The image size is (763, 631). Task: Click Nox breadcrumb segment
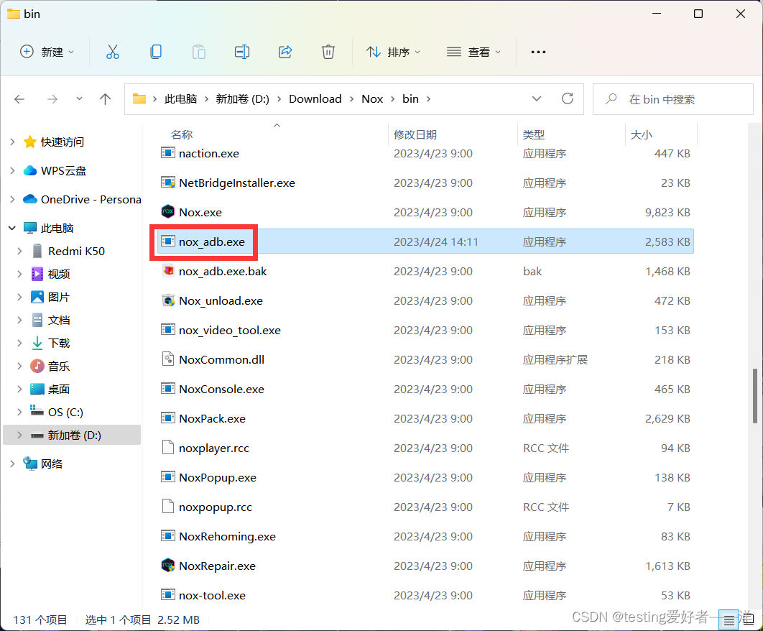(x=372, y=99)
